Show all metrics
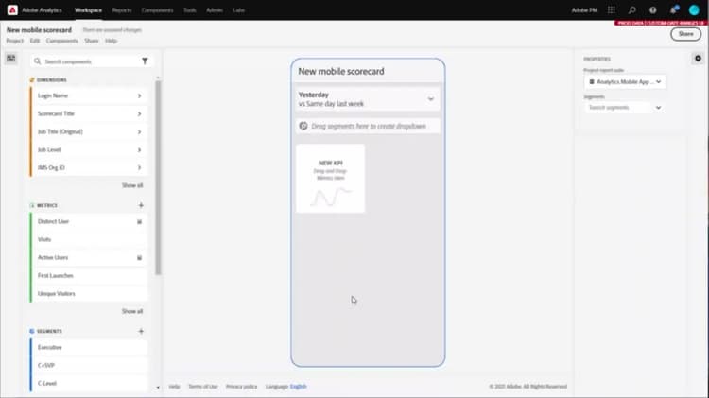The image size is (709, 398). [x=132, y=311]
